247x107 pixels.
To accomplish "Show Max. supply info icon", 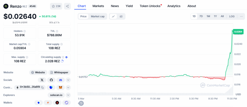I will coord(27,57).
